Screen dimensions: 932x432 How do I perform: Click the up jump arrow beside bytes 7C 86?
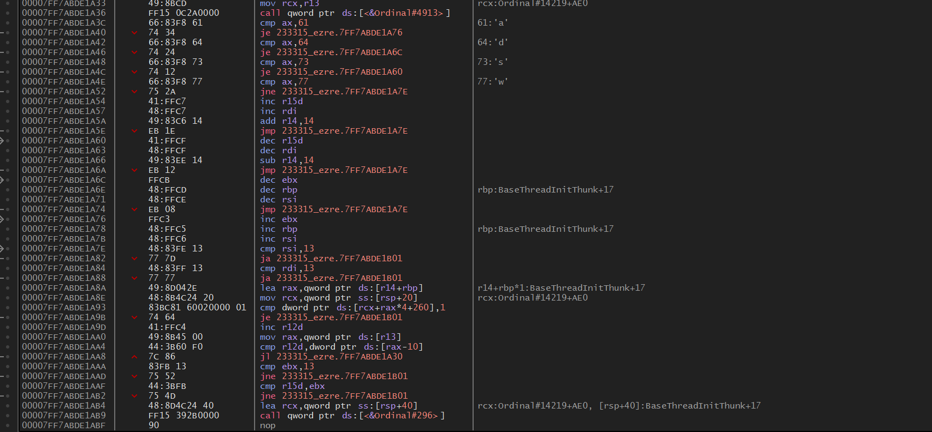click(x=134, y=357)
